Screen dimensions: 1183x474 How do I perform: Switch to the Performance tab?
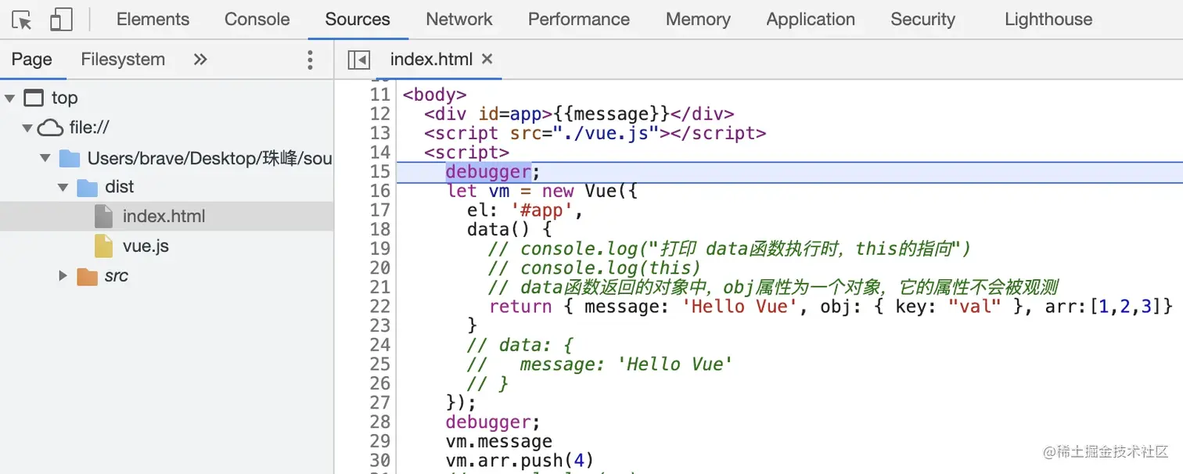coord(579,20)
